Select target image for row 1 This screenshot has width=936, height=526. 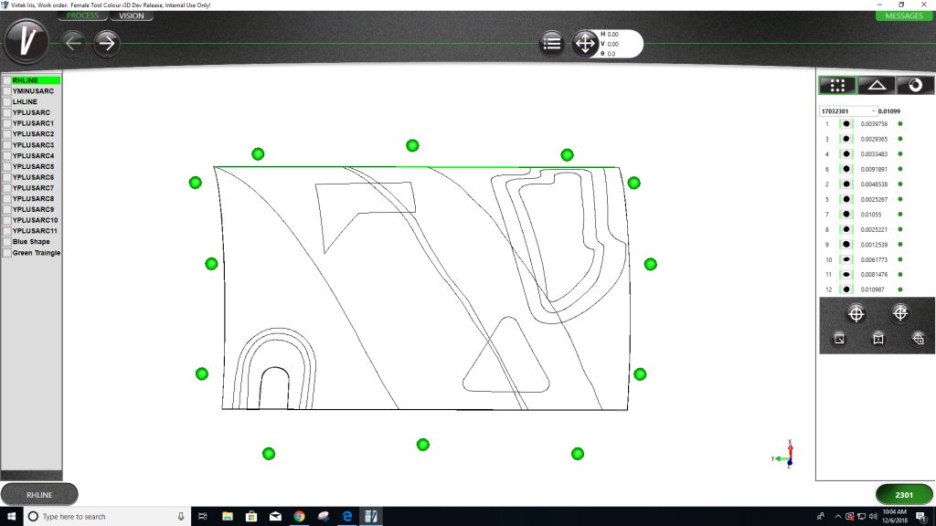click(846, 124)
